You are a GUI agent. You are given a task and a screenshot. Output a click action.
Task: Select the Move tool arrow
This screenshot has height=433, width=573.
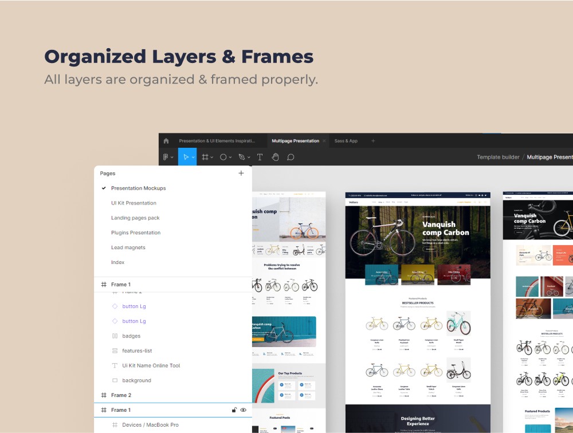pyautogui.click(x=186, y=157)
